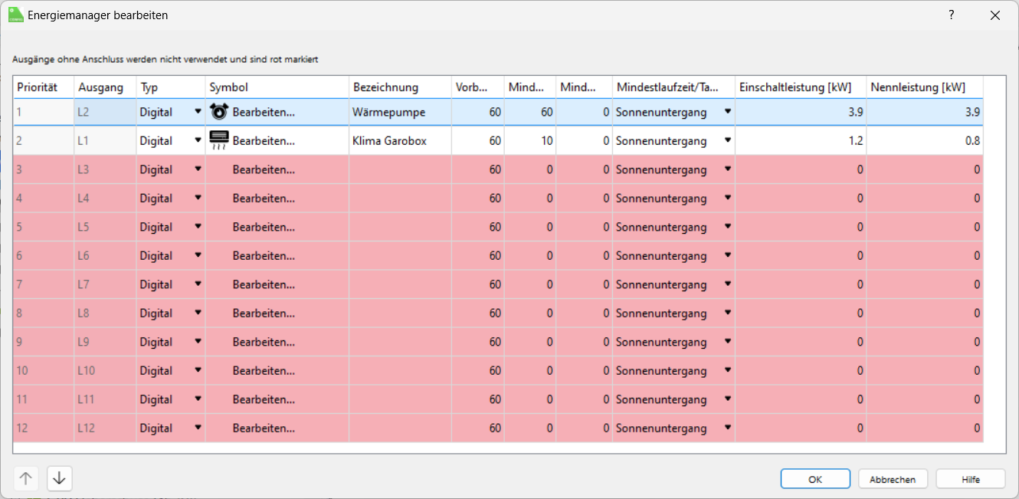Image resolution: width=1019 pixels, height=499 pixels.
Task: Click the question mark help icon in title bar
Action: (x=951, y=15)
